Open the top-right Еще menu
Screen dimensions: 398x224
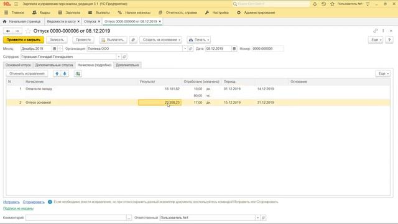coord(376,40)
